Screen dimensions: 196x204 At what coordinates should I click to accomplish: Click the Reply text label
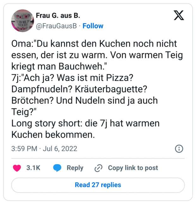pos(75,168)
